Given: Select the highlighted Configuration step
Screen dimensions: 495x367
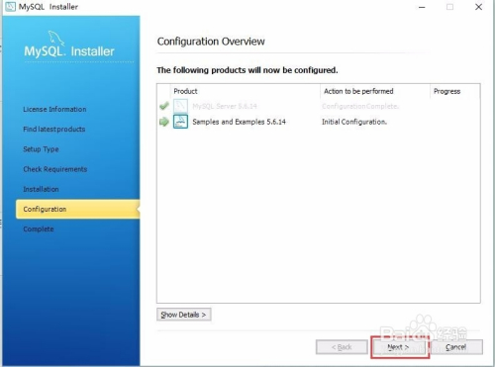Looking at the screenshot, I should click(x=78, y=209).
